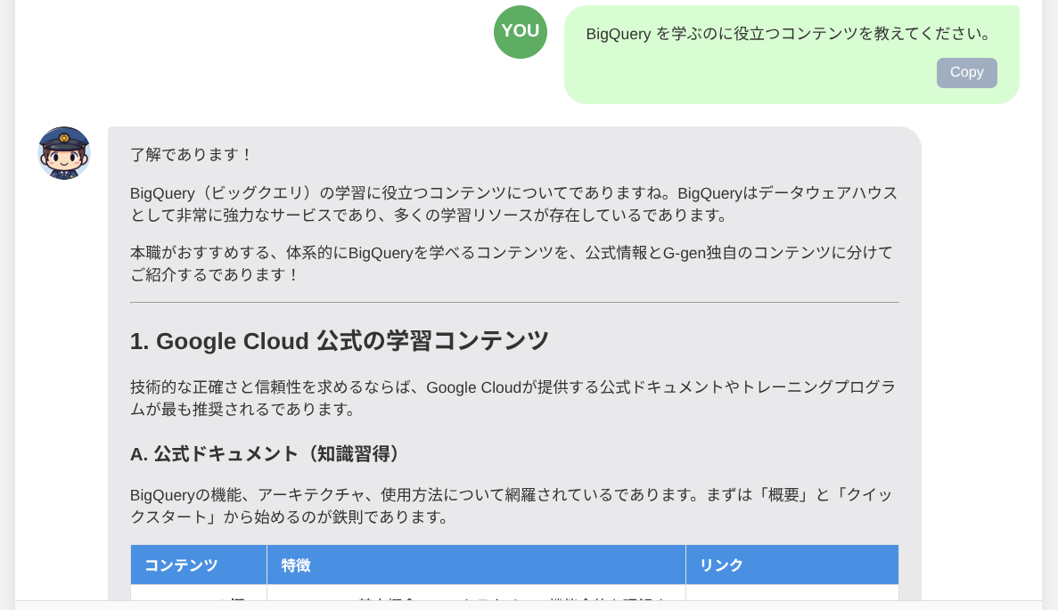Click the green YOU avatar
1058x610 pixels.
coord(521,32)
